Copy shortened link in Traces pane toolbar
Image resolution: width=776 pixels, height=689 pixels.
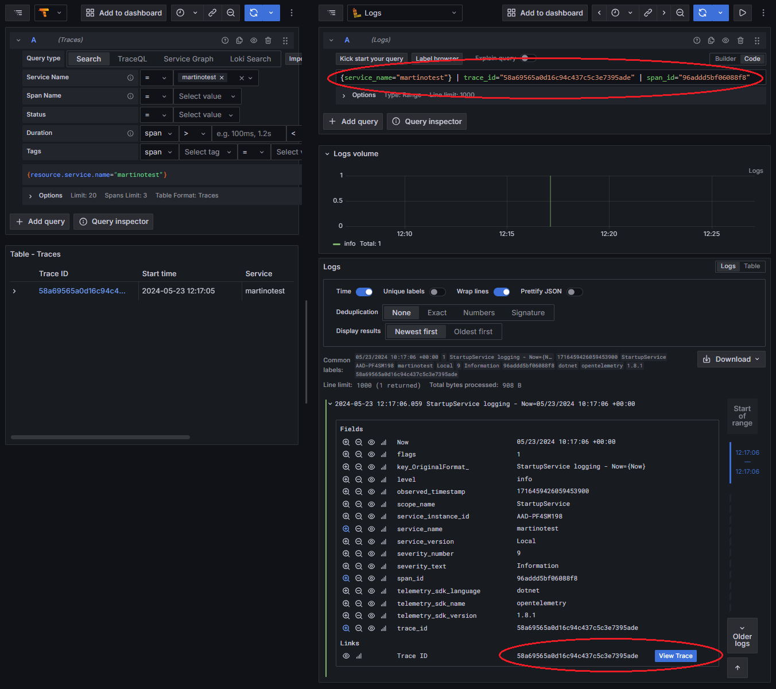(x=212, y=13)
